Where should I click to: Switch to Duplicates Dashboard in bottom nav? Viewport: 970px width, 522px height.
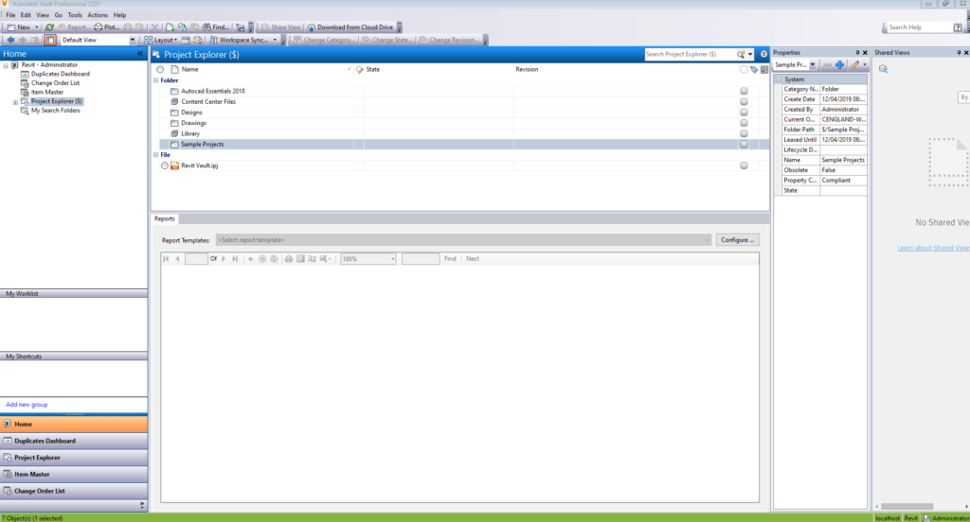[x=74, y=441]
